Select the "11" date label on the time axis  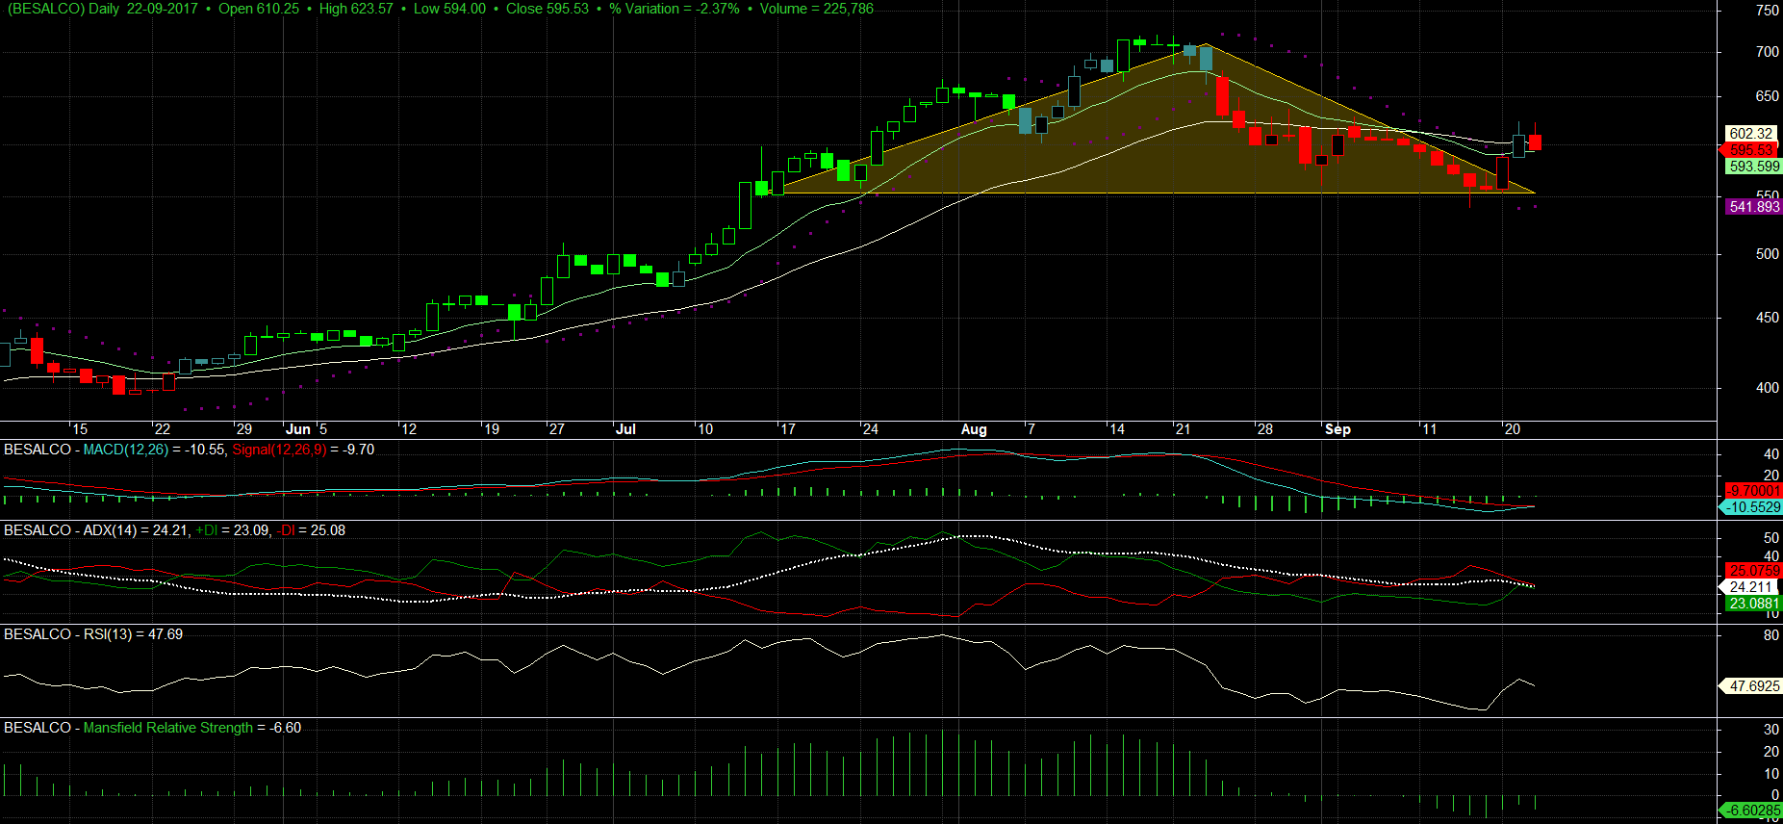1430,429
